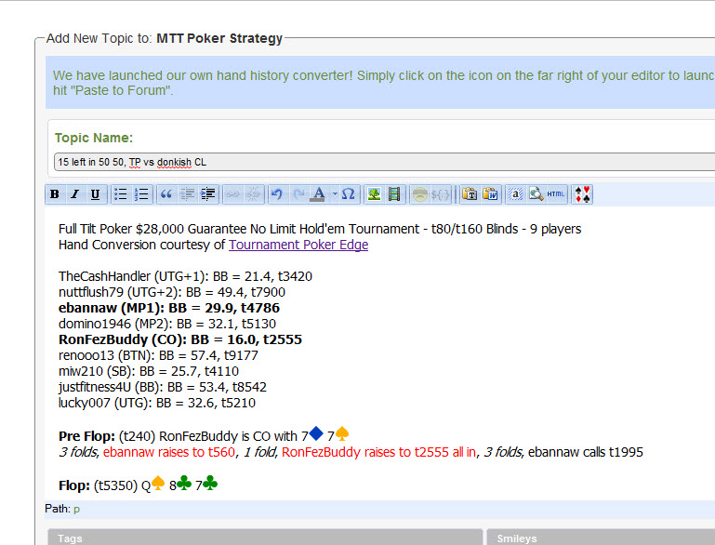The height and width of the screenshot is (545, 715).
Task: Click the 'Full Tilt Poker $28,000 Guarantee' line
Action: [x=320, y=229]
